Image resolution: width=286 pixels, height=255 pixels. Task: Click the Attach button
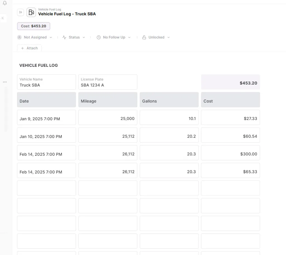coord(29,48)
